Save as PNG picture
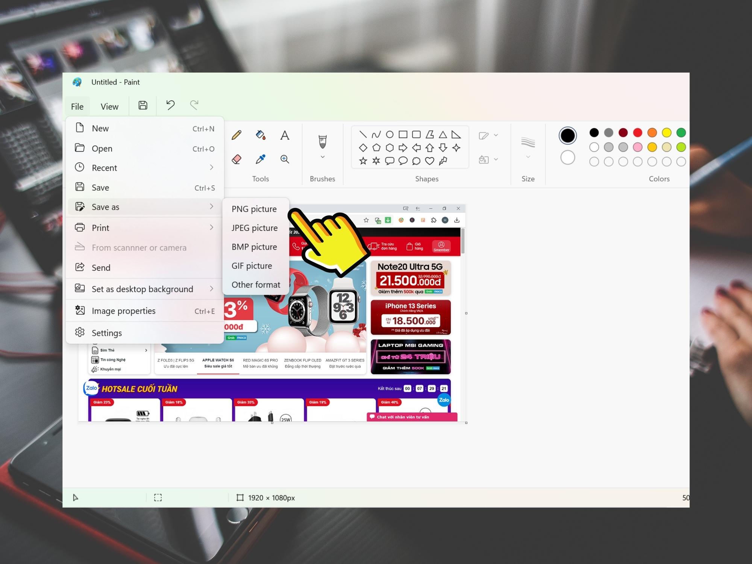This screenshot has width=752, height=564. pyautogui.click(x=254, y=209)
